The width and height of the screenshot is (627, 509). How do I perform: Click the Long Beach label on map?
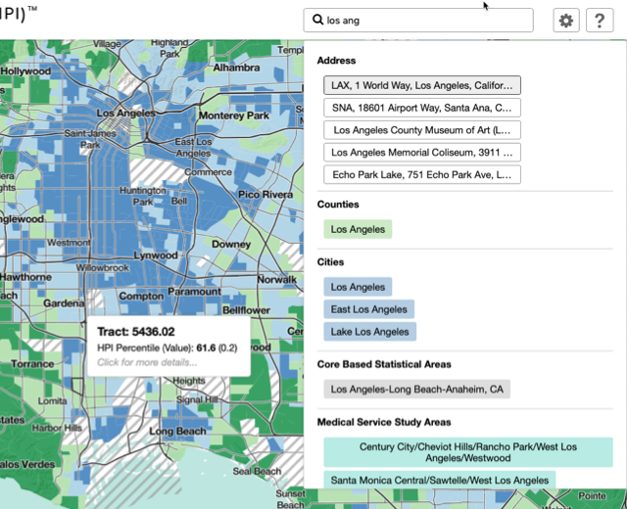(177, 431)
